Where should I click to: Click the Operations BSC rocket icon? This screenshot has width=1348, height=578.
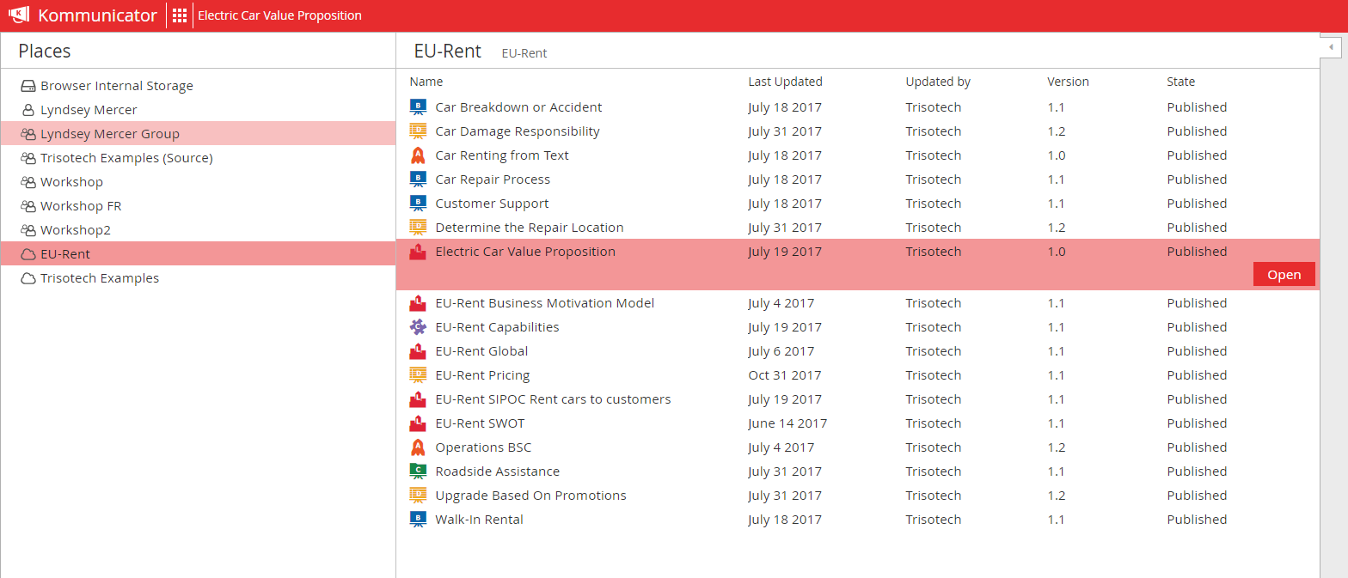point(418,447)
